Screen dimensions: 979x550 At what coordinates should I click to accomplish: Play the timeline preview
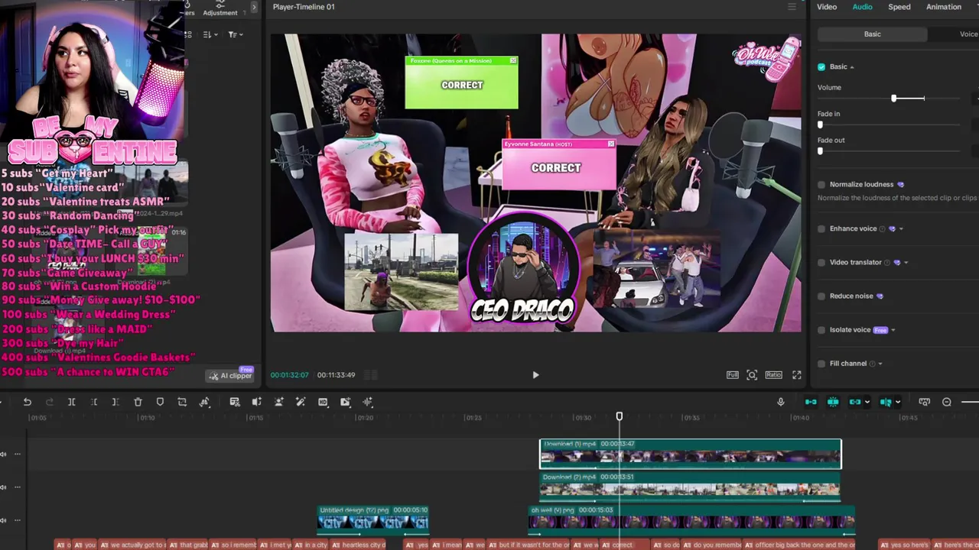tap(535, 375)
